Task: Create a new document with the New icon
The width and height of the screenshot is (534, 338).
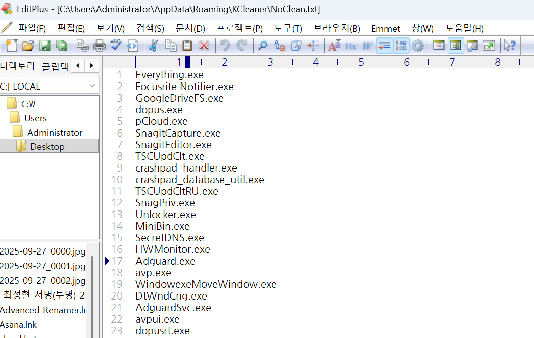Action: point(11,46)
